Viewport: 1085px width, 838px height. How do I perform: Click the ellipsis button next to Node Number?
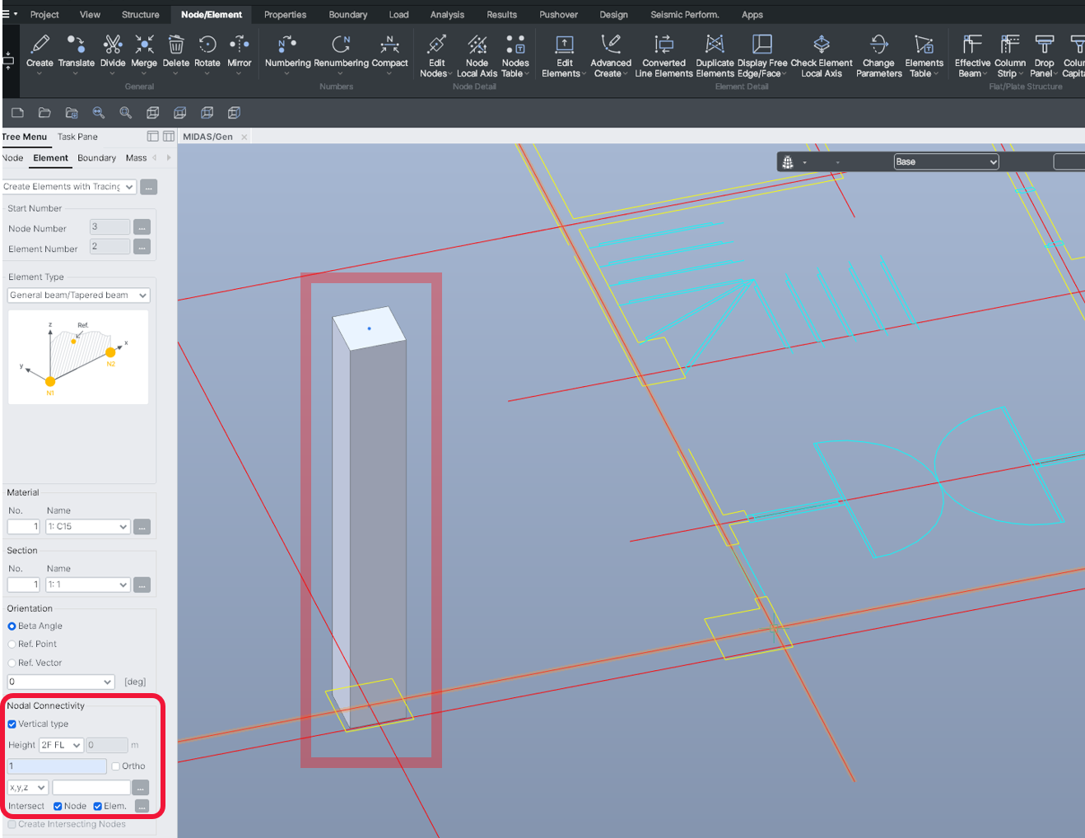[x=142, y=227]
